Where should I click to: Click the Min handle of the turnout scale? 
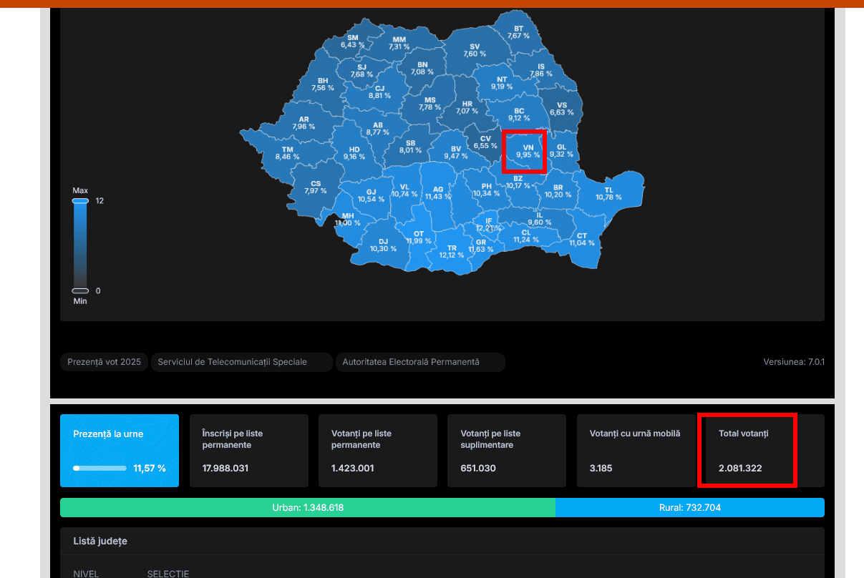[80, 290]
